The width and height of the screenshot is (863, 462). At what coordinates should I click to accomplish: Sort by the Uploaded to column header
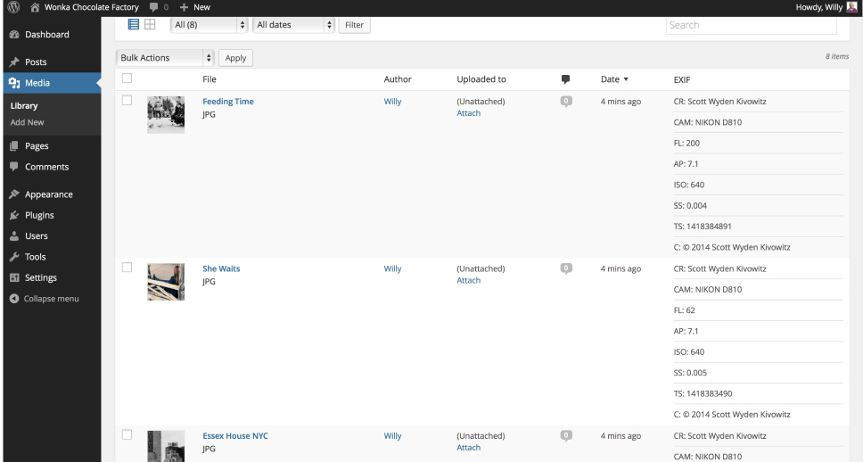[x=481, y=79]
